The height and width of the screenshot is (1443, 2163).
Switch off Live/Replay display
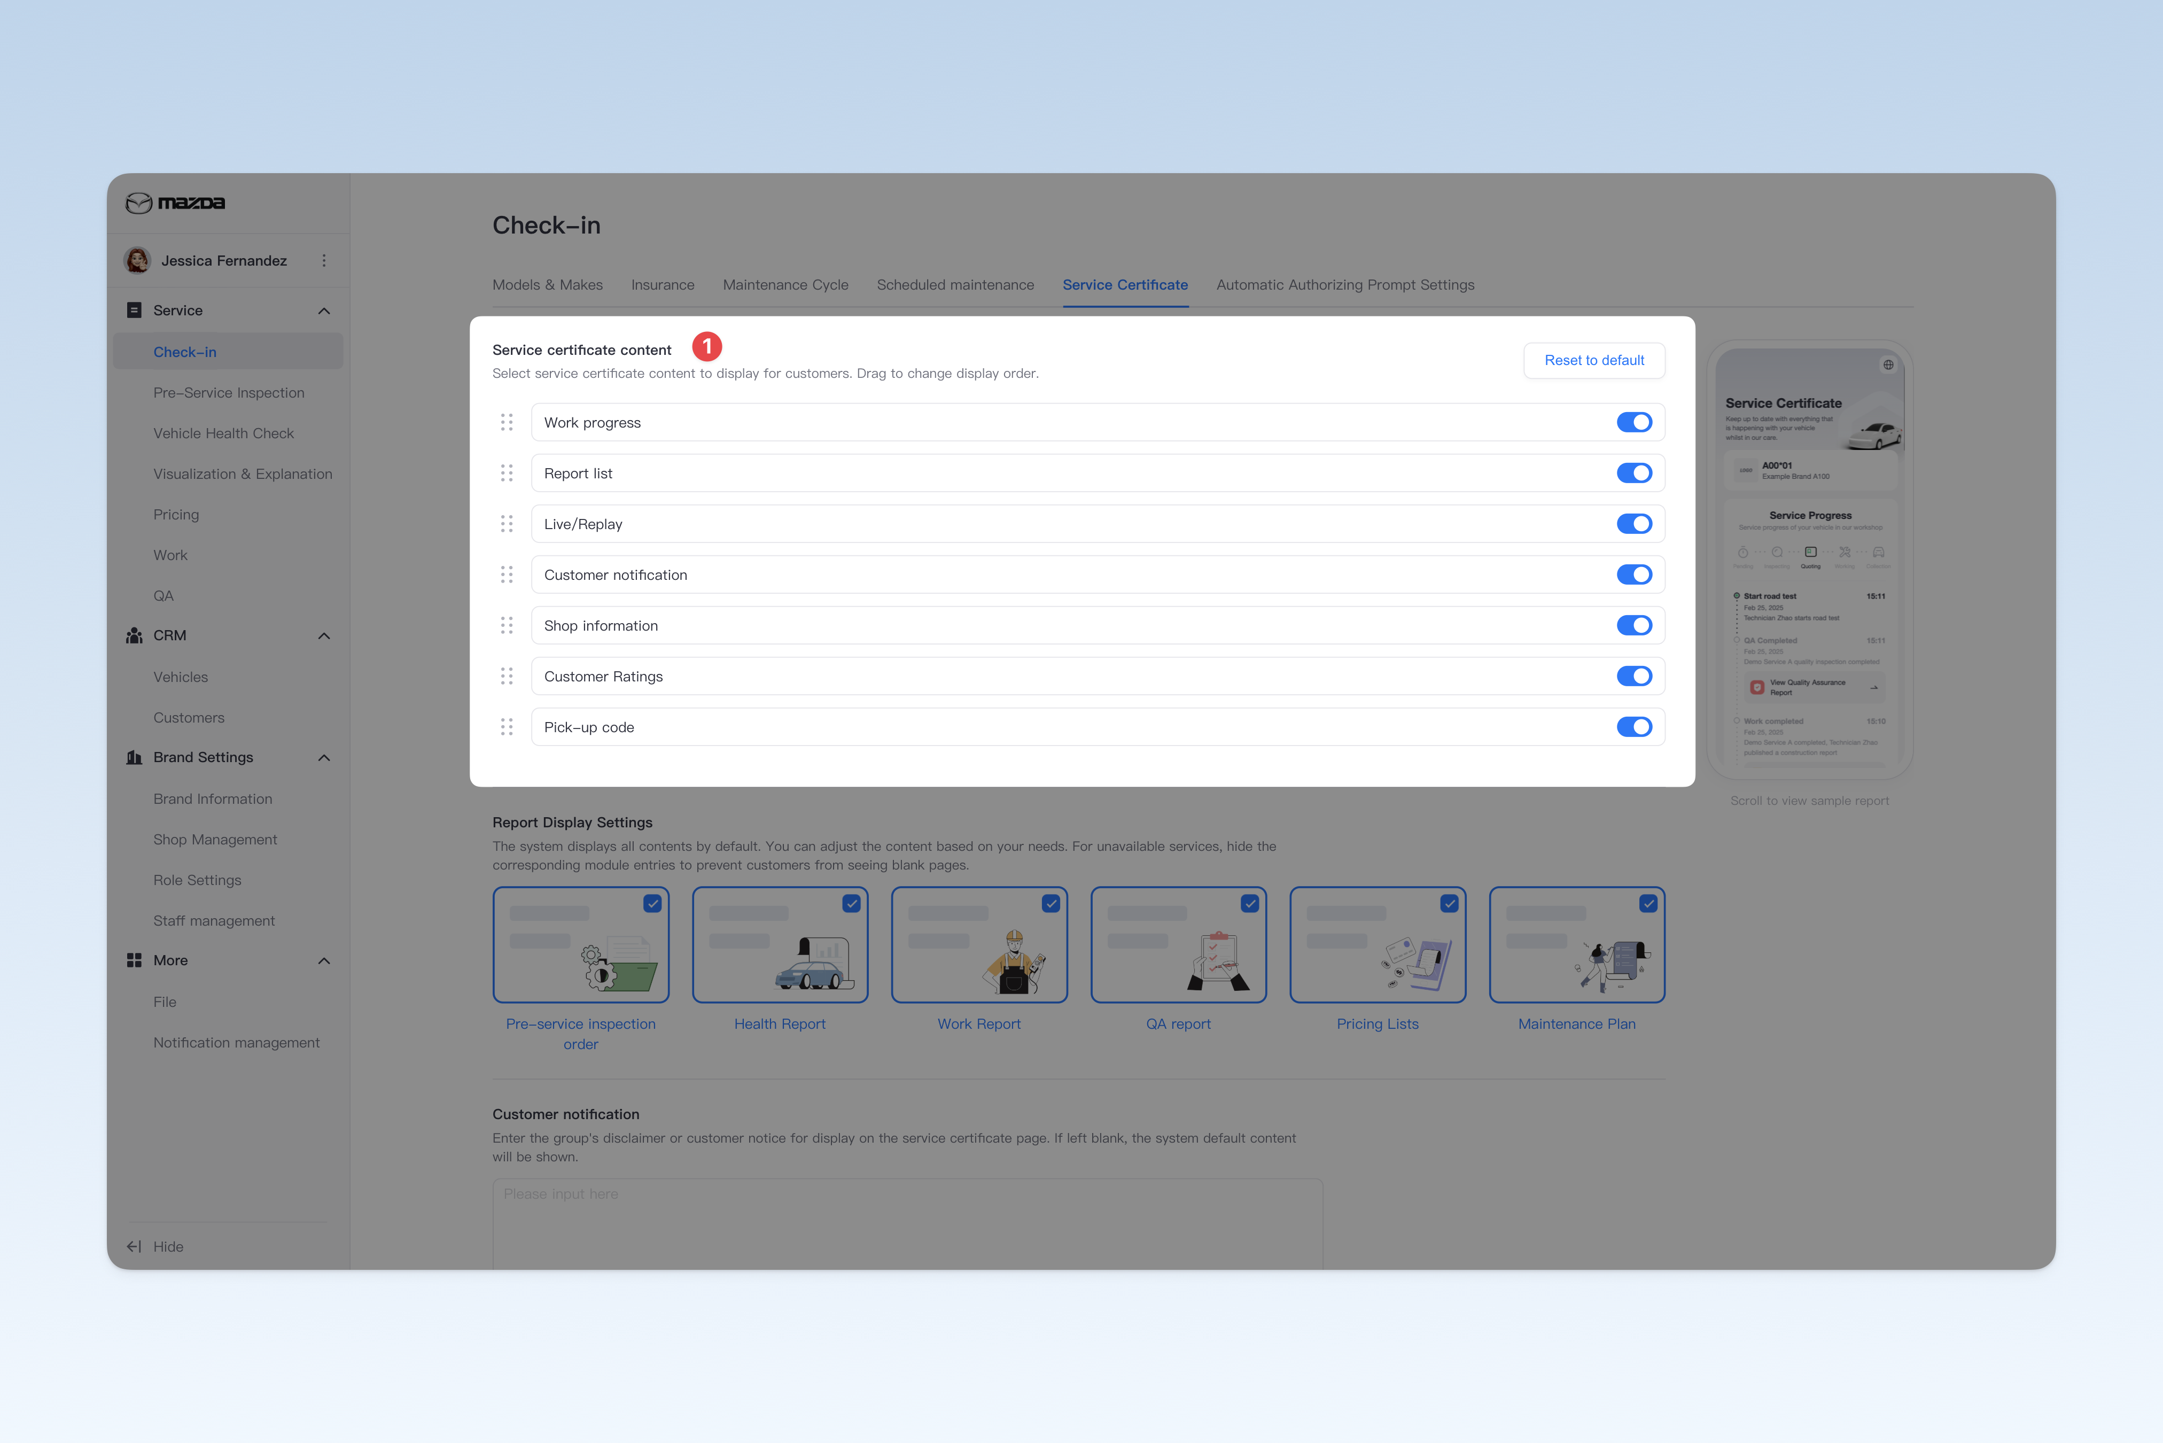tap(1634, 524)
